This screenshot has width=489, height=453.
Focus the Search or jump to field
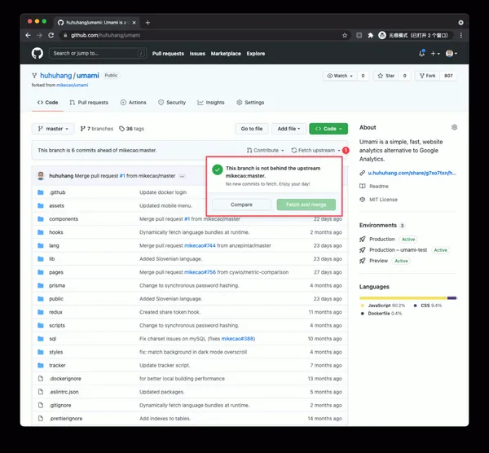(x=97, y=53)
